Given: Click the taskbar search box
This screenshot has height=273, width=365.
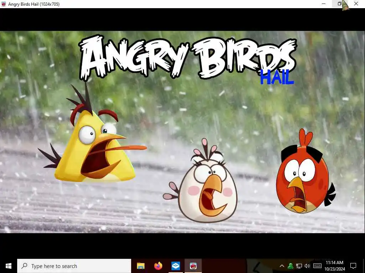Looking at the screenshot, I should coord(74,266).
